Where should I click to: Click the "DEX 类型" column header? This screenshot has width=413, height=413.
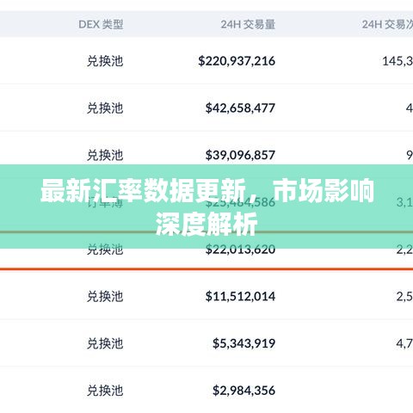pyautogui.click(x=101, y=24)
